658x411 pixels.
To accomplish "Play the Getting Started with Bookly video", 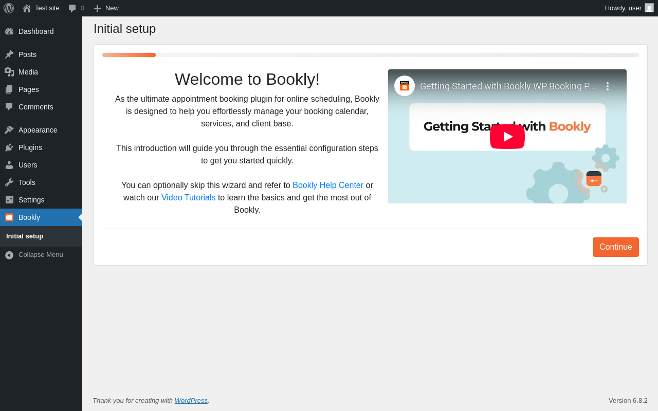I will pyautogui.click(x=507, y=137).
